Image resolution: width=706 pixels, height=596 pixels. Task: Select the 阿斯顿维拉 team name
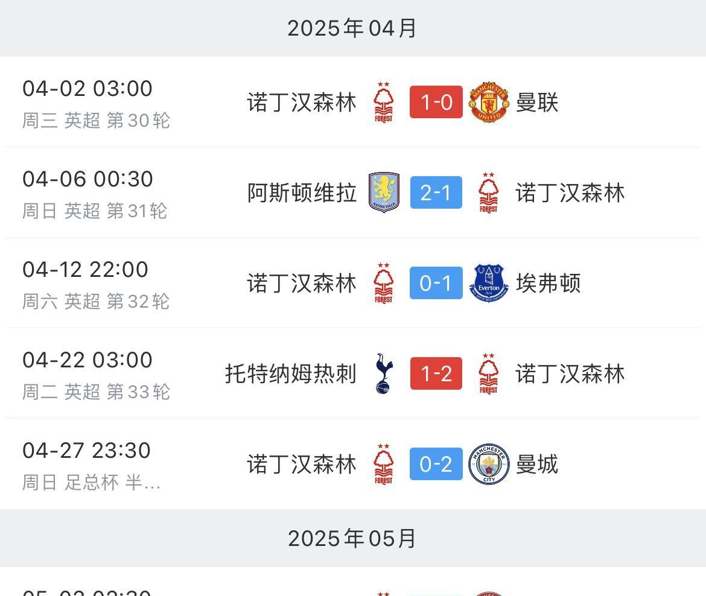(302, 192)
